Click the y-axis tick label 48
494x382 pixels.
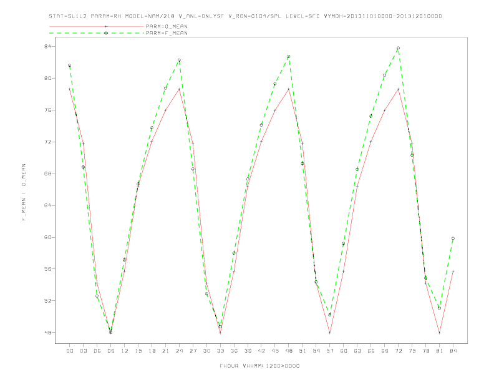tap(48, 333)
